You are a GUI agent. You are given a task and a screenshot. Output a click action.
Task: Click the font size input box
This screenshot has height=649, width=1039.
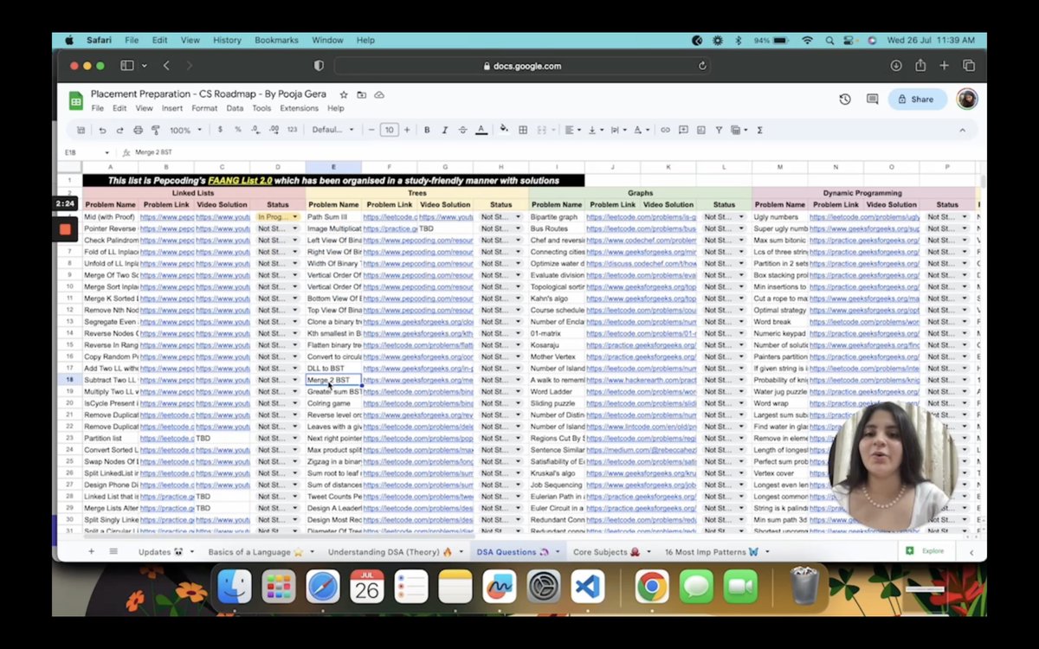(389, 130)
